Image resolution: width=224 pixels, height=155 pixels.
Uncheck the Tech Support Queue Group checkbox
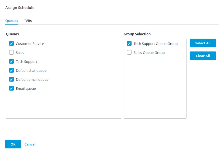[129, 44]
